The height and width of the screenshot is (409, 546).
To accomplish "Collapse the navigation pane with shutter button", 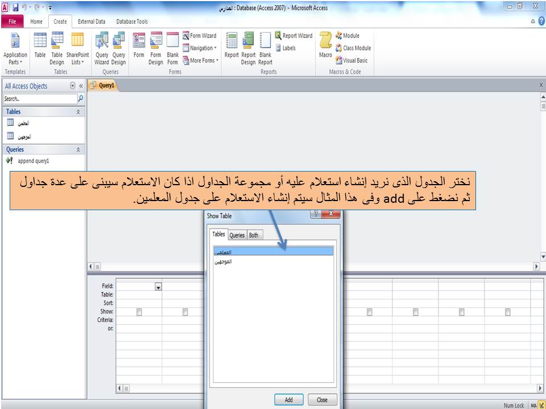I will 81,86.
